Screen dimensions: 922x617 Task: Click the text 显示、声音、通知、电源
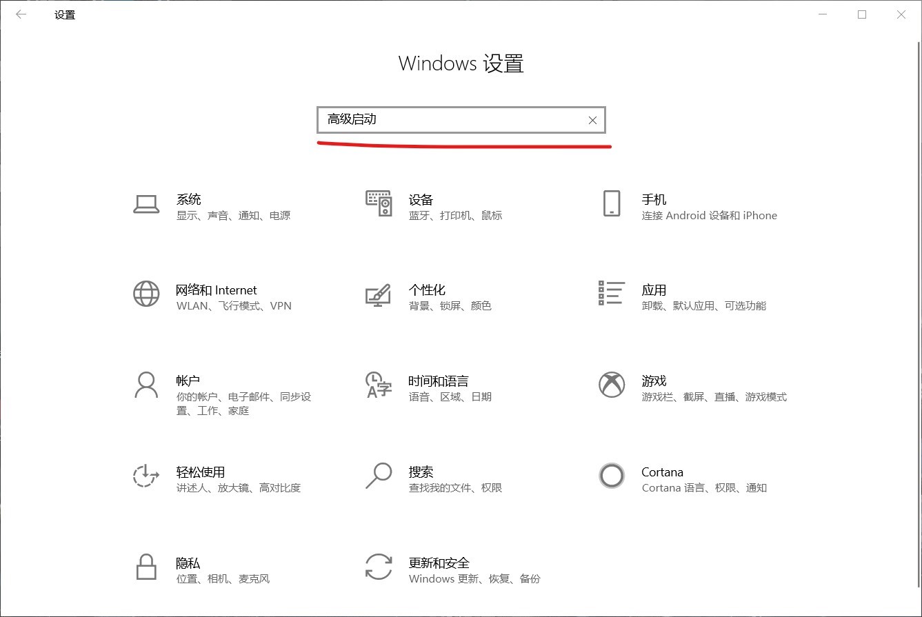234,216
